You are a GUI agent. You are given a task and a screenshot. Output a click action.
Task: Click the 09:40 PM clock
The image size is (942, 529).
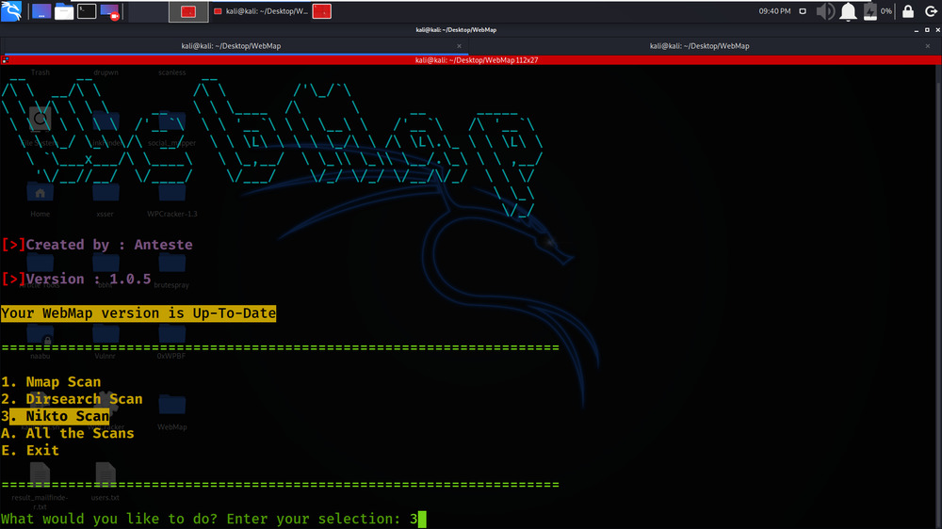click(774, 11)
